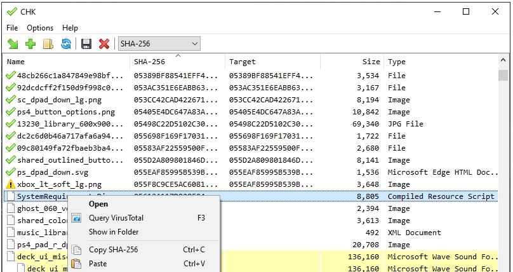Open the File menu
The image size is (513, 272).
point(12,28)
